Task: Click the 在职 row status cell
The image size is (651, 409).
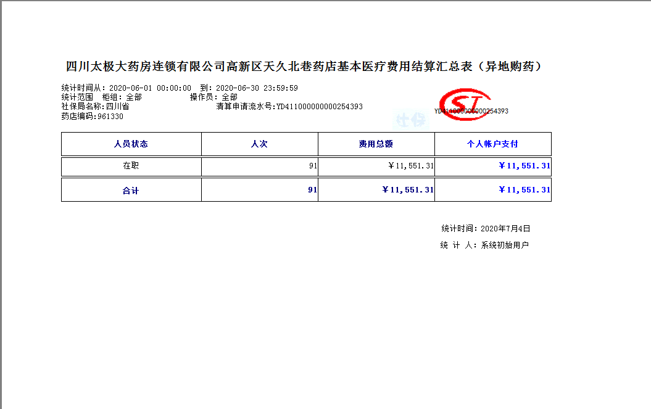Action: click(x=131, y=166)
